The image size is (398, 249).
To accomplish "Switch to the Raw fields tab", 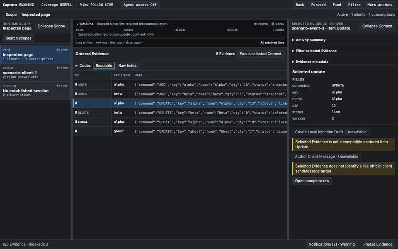I will pos(127,66).
